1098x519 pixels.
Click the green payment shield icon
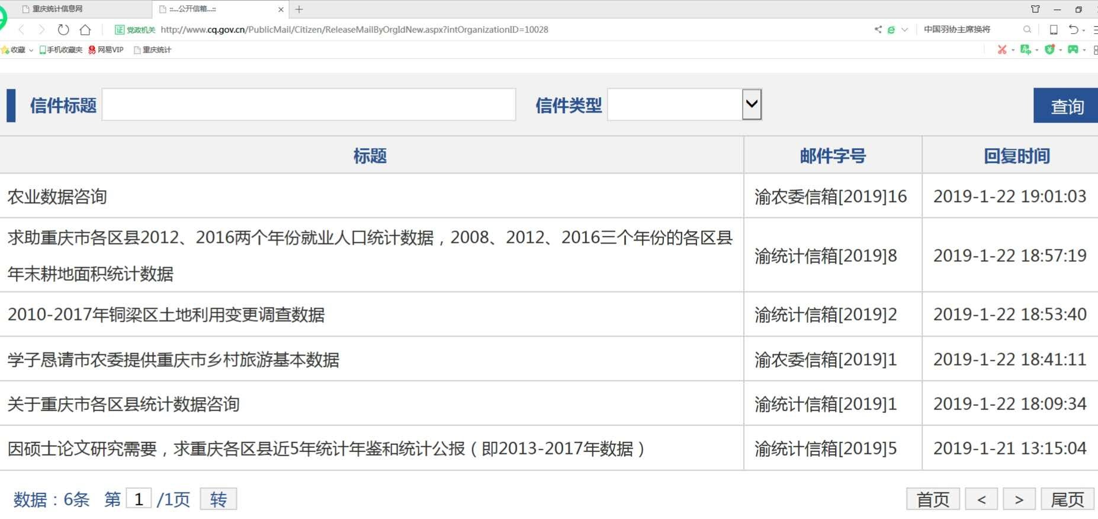click(x=1049, y=50)
